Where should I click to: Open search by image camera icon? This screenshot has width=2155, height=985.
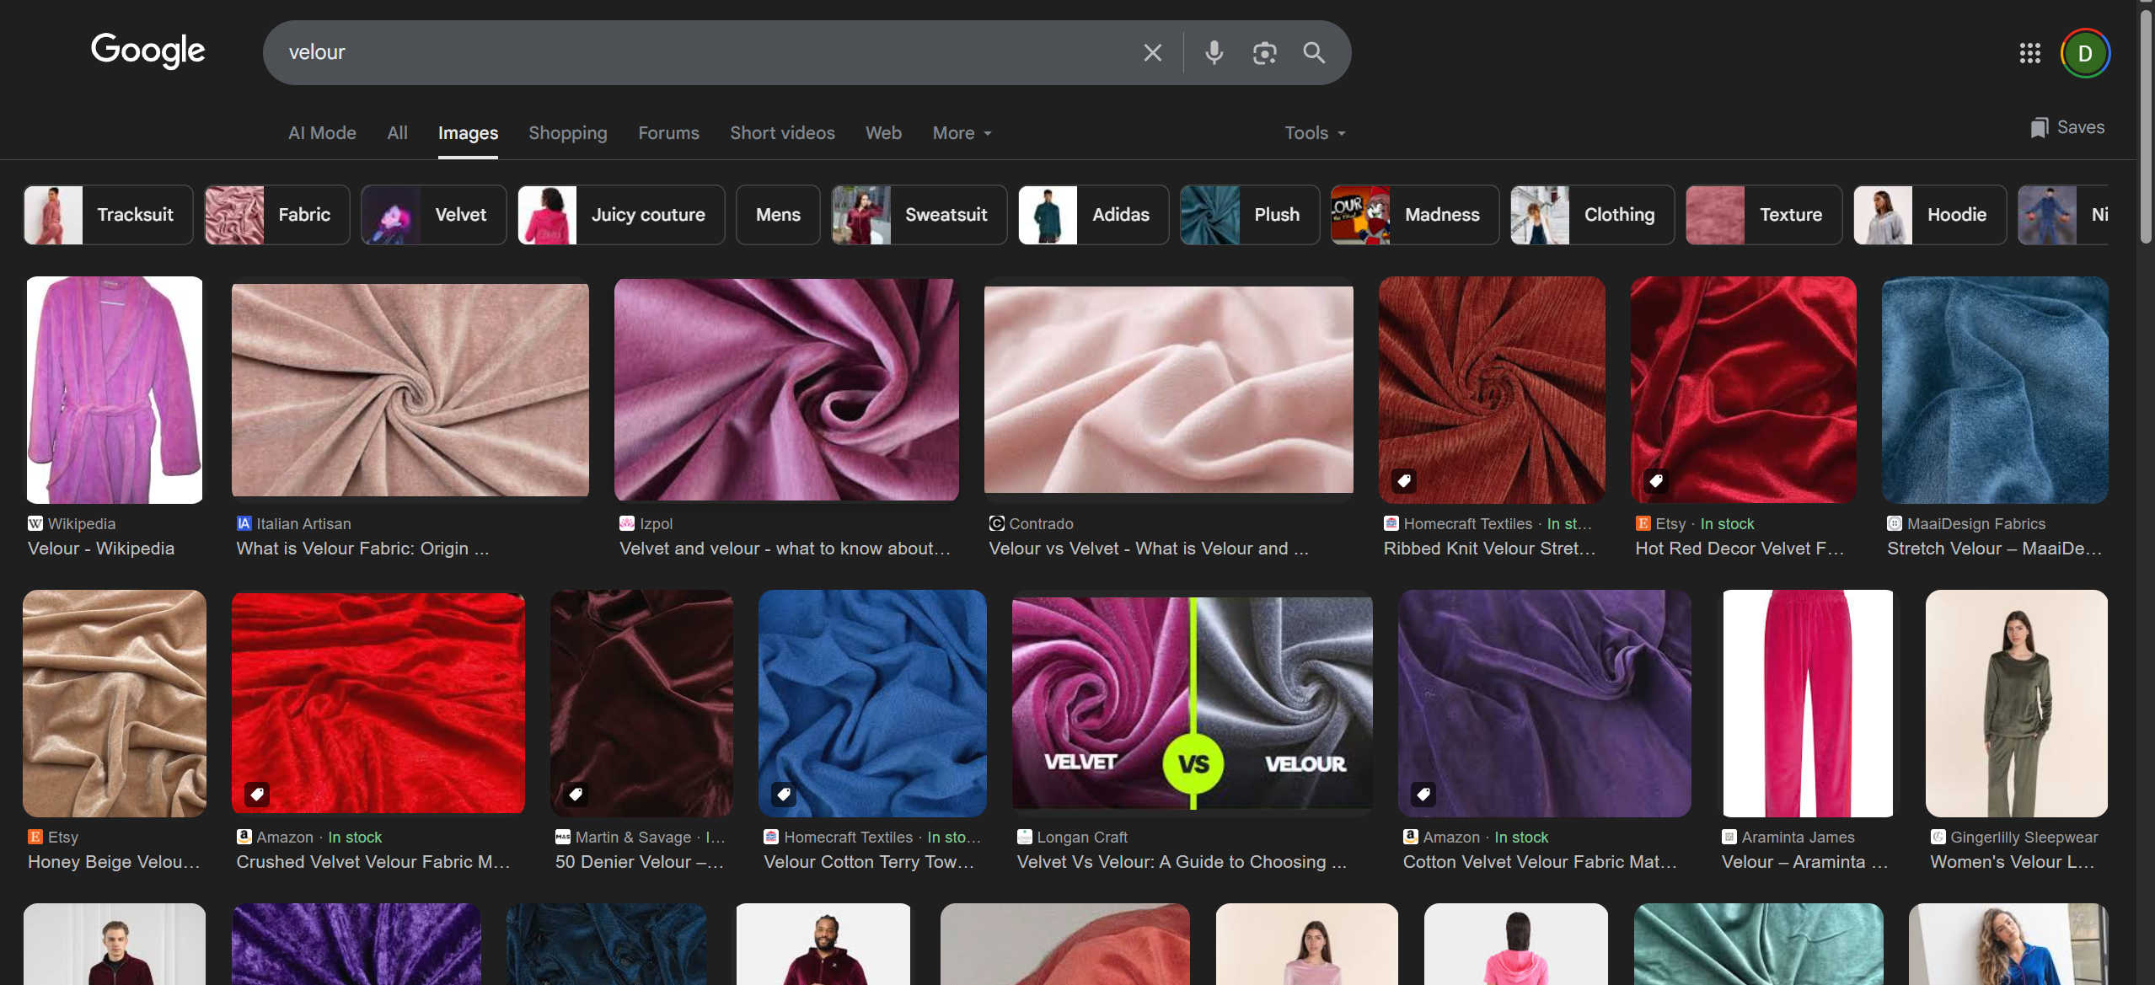pyautogui.click(x=1264, y=53)
